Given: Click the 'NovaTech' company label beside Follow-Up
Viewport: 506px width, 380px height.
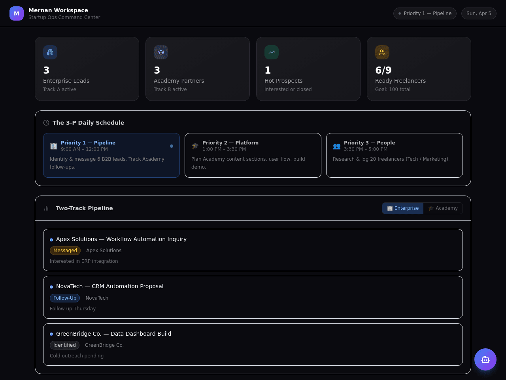Looking at the screenshot, I should 97,298.
